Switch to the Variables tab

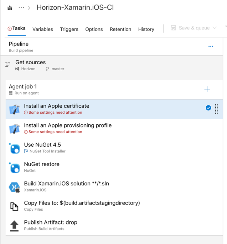click(x=43, y=29)
